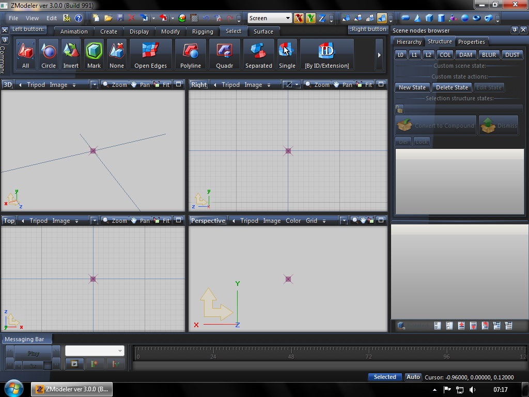Switch to the Hierarchy tab
The image size is (529, 397).
pos(409,42)
